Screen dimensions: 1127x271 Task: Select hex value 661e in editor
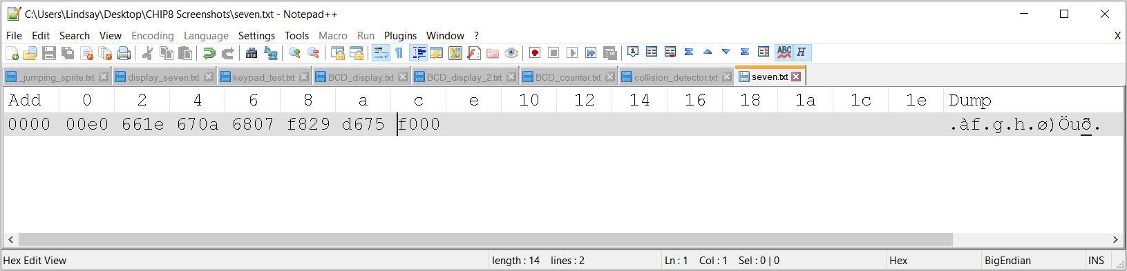(142, 124)
